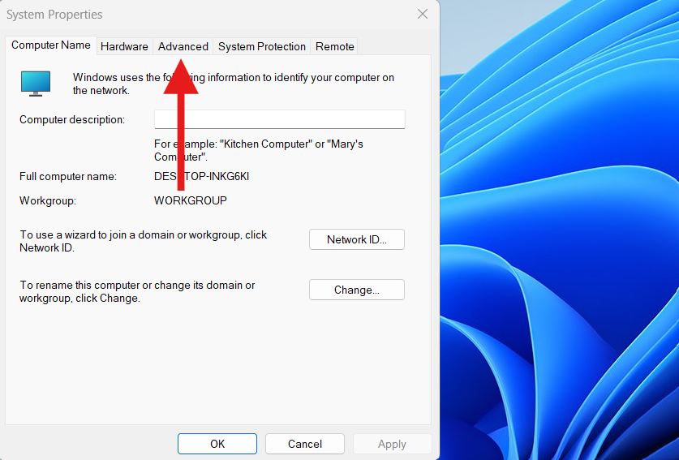This screenshot has width=679, height=460.
Task: Click the 'To use a wizard to join' text
Action: 144,241
